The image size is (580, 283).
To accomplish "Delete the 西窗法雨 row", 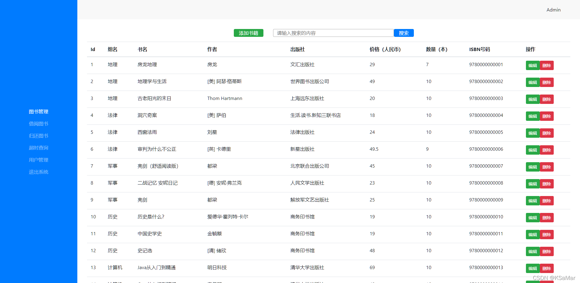I will pyautogui.click(x=546, y=133).
